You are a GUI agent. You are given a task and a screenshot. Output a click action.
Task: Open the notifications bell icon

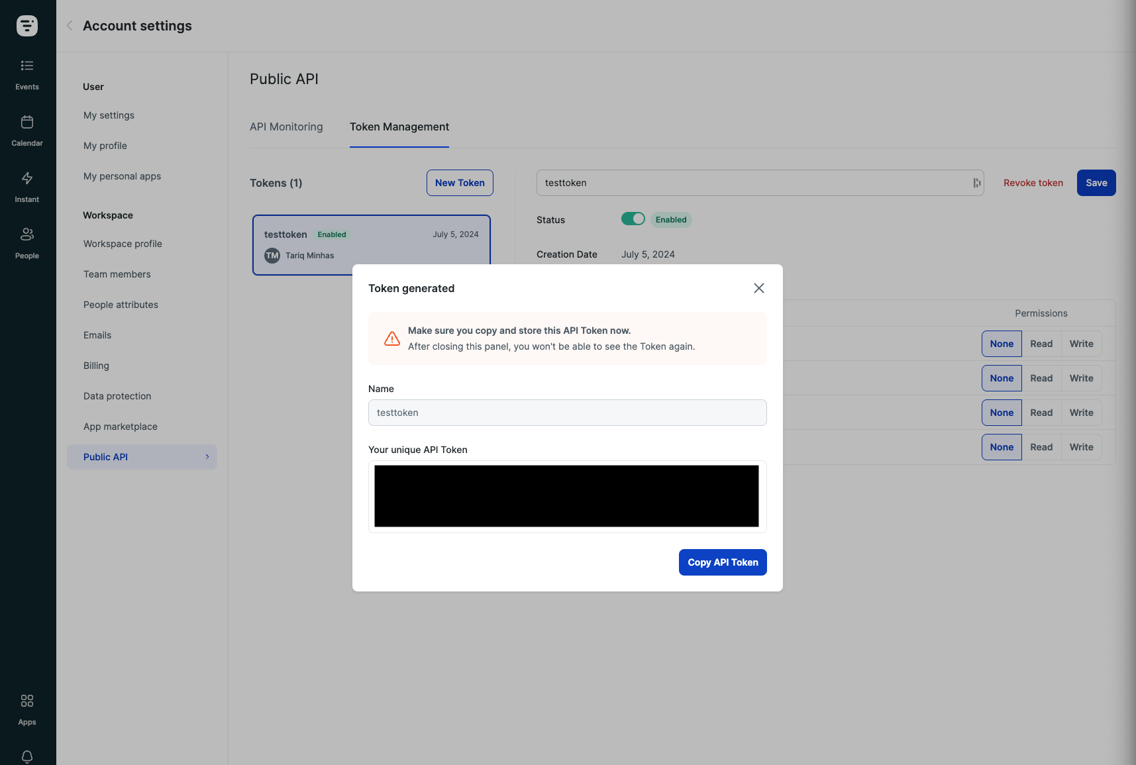27,756
